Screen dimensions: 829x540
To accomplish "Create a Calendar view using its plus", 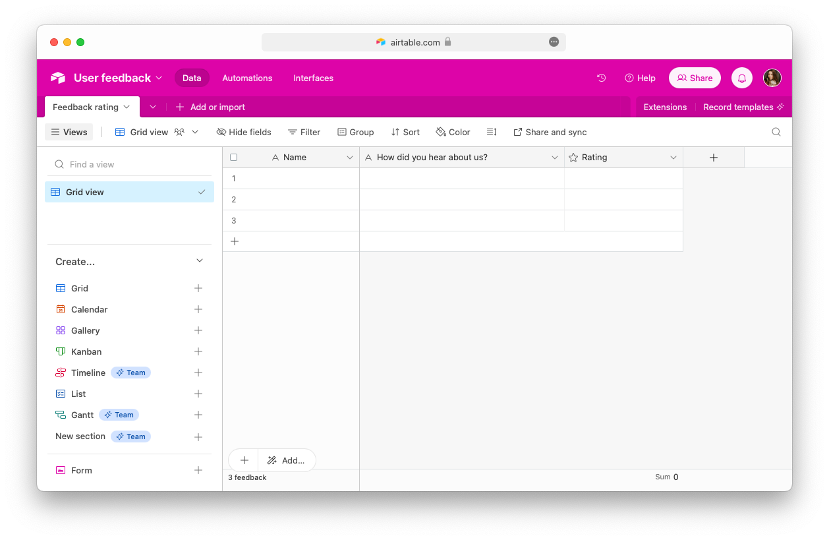I will (198, 309).
